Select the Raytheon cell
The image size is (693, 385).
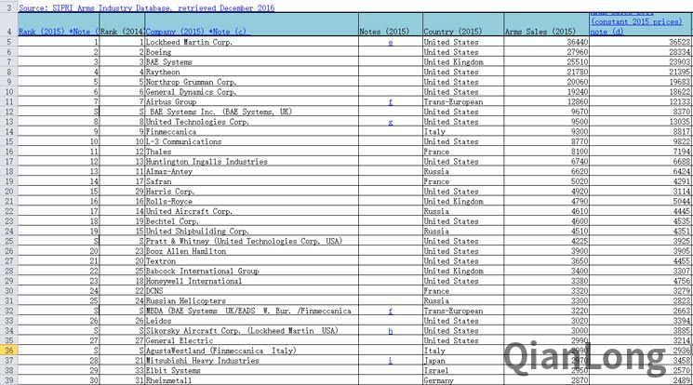(x=251, y=72)
